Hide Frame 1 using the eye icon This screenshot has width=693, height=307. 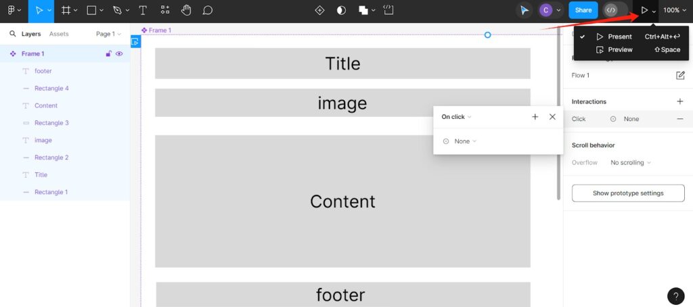click(119, 54)
